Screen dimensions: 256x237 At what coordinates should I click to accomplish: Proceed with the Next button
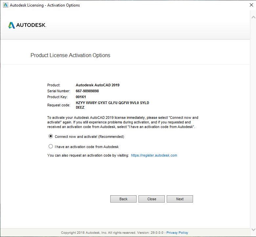click(x=180, y=199)
